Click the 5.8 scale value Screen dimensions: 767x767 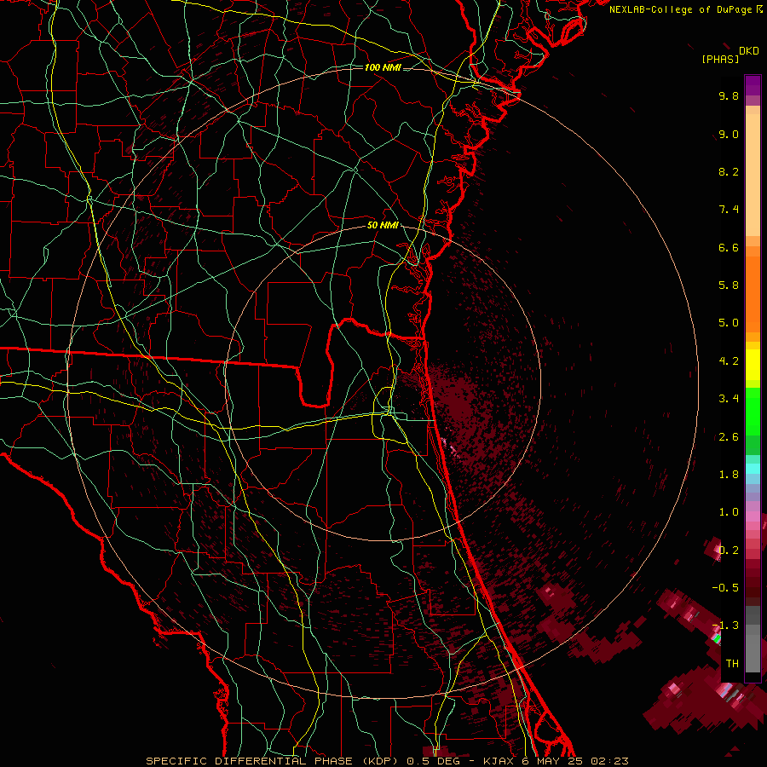click(x=729, y=285)
